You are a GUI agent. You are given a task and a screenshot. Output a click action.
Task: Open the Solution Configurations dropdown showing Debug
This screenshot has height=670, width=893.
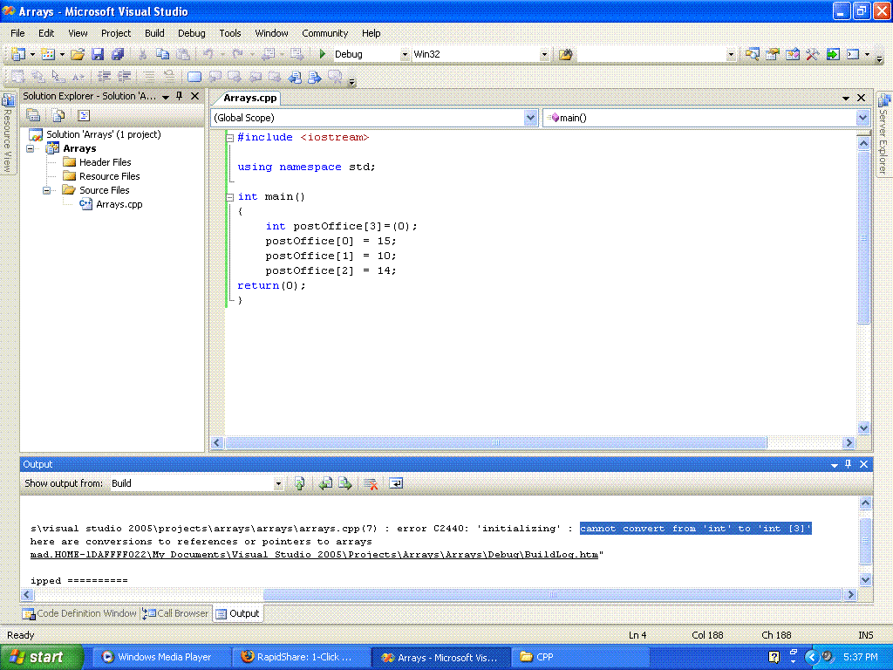(x=404, y=53)
